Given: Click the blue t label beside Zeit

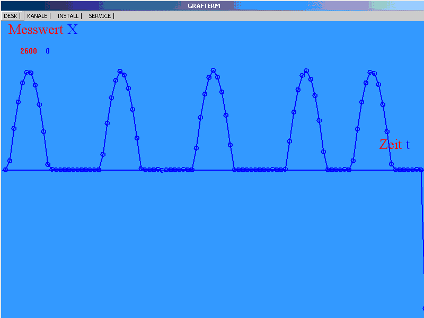Looking at the screenshot, I should point(408,144).
